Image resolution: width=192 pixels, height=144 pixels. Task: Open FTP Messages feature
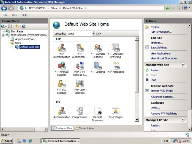(116, 67)
